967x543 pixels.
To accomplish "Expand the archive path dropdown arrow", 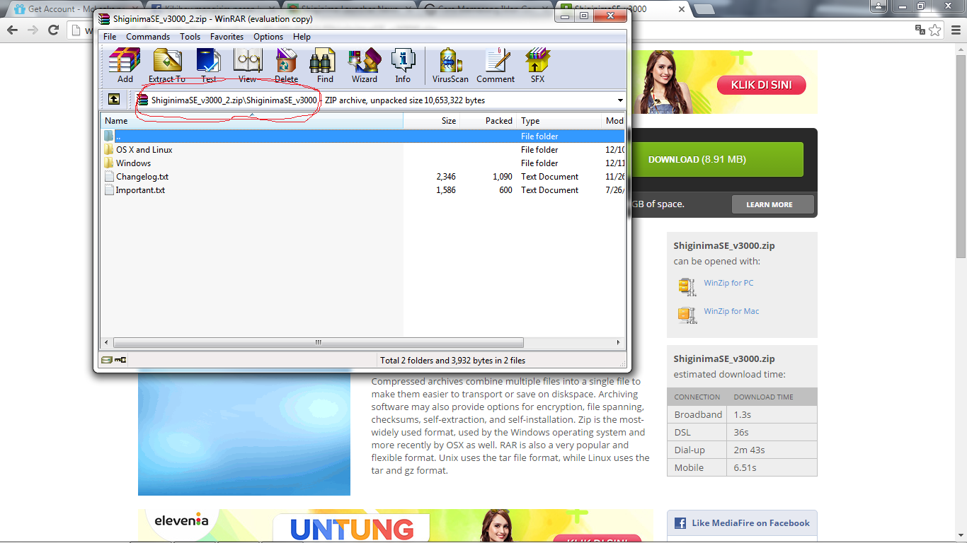I will 620,100.
